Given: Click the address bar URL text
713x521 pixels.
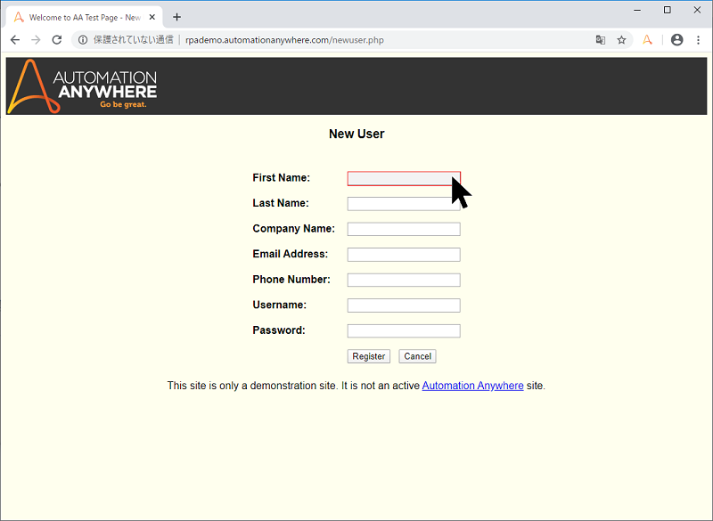Looking at the screenshot, I should click(284, 40).
